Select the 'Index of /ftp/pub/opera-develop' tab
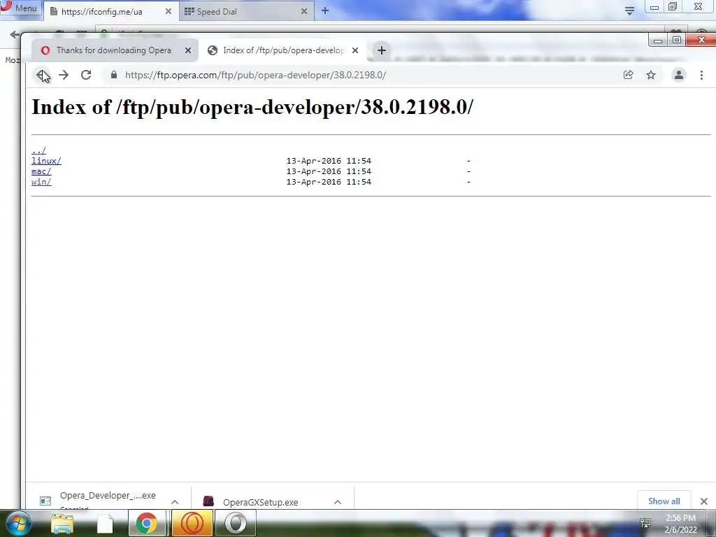Viewport: 716px width, 537px height. pyautogui.click(x=283, y=50)
